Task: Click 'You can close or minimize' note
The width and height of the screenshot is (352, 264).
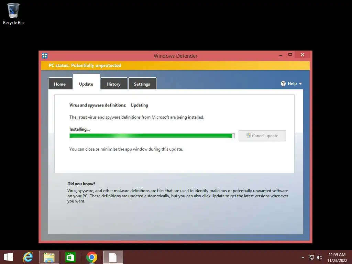Action: click(x=126, y=149)
